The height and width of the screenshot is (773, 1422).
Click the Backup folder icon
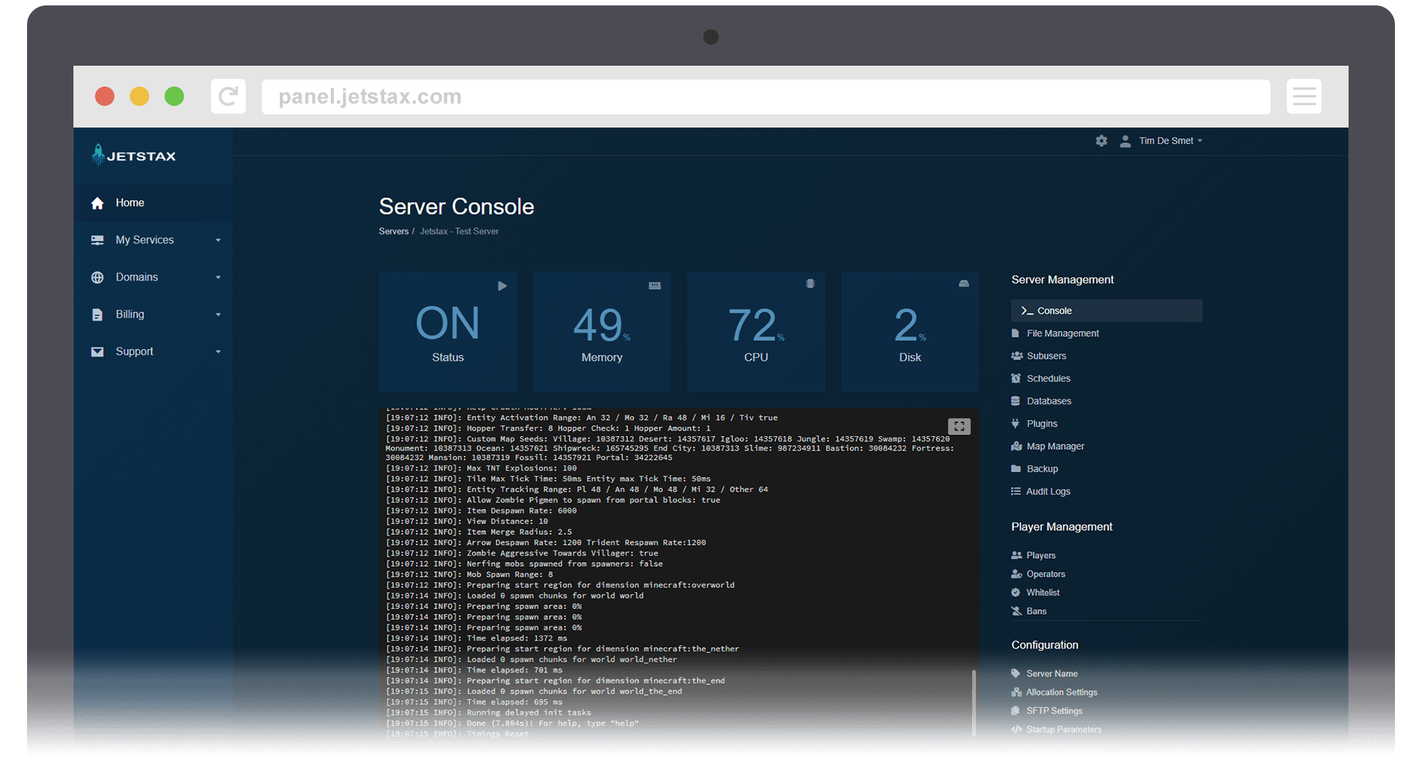point(1016,468)
